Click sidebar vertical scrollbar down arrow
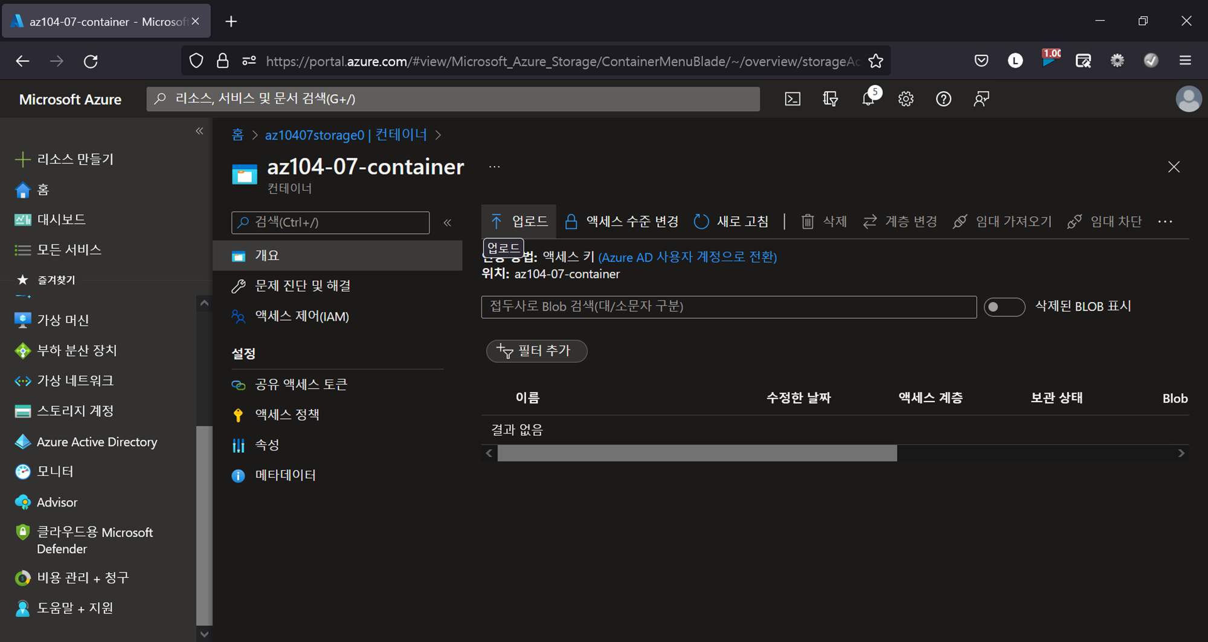The image size is (1208, 642). pyautogui.click(x=204, y=634)
